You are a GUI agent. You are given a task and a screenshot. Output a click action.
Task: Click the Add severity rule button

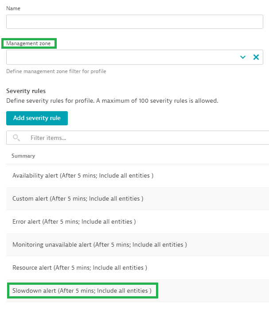point(37,118)
